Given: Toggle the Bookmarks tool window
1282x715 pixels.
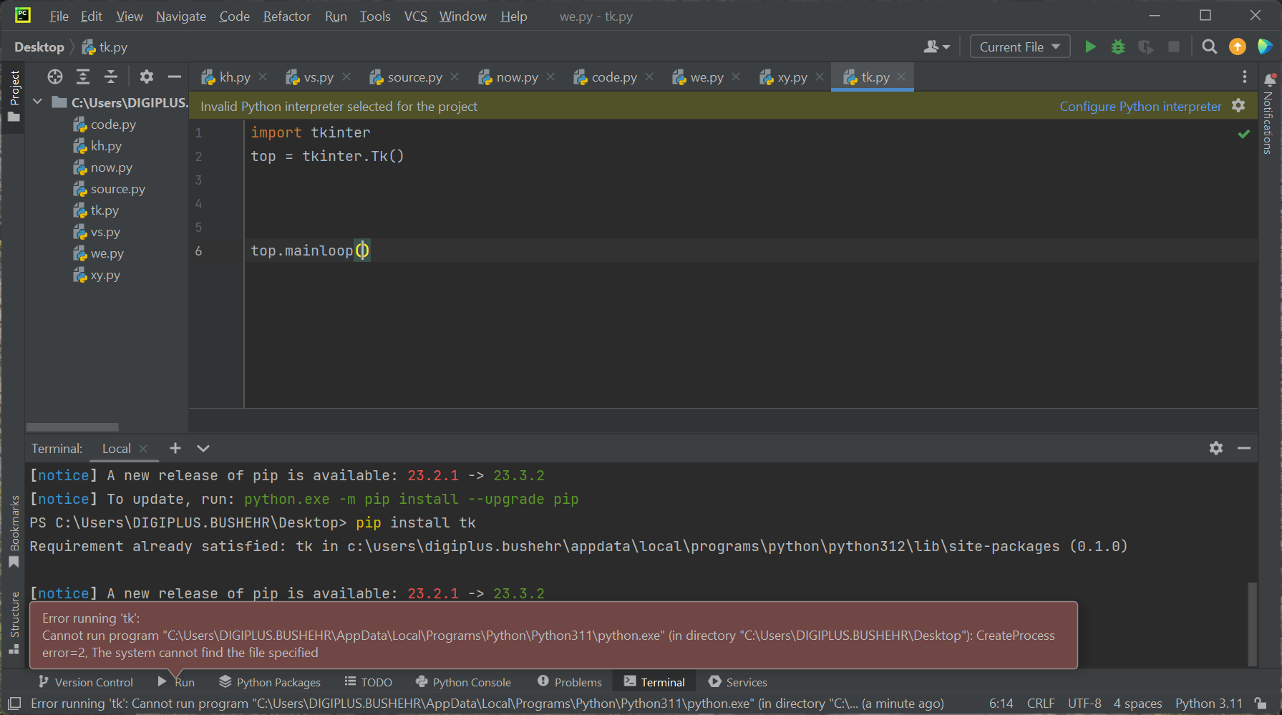Looking at the screenshot, I should (14, 531).
